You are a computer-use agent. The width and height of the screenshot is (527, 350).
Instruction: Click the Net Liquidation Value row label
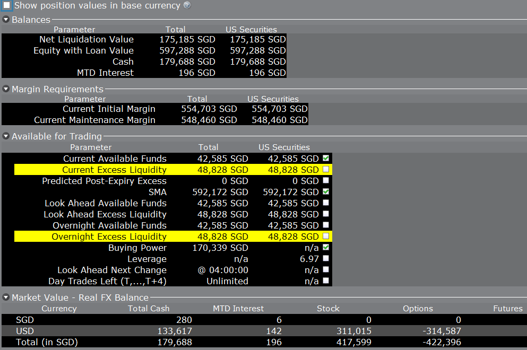click(x=86, y=39)
